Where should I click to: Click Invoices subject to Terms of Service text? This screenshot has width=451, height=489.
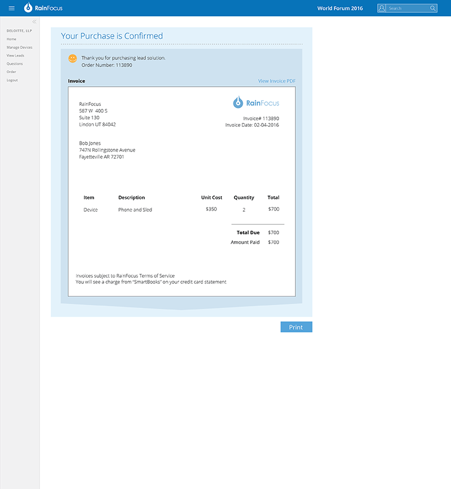point(125,275)
